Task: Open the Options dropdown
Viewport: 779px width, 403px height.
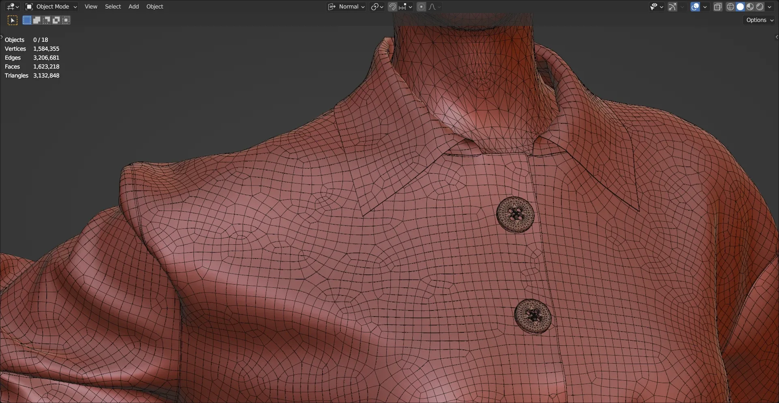Action: [x=760, y=20]
